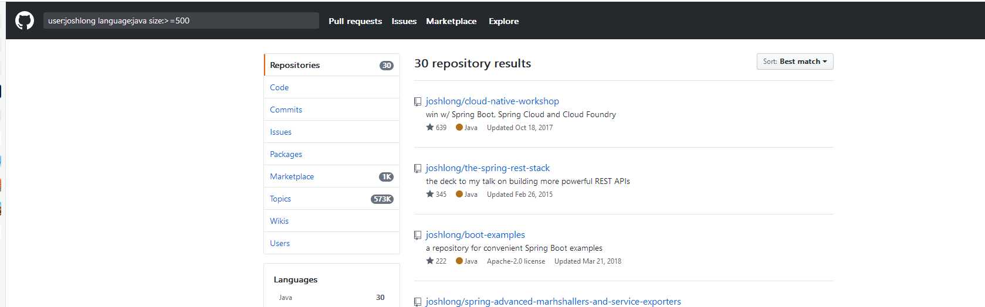985x307 pixels.
Task: Select Commits results filter
Action: click(x=332, y=110)
